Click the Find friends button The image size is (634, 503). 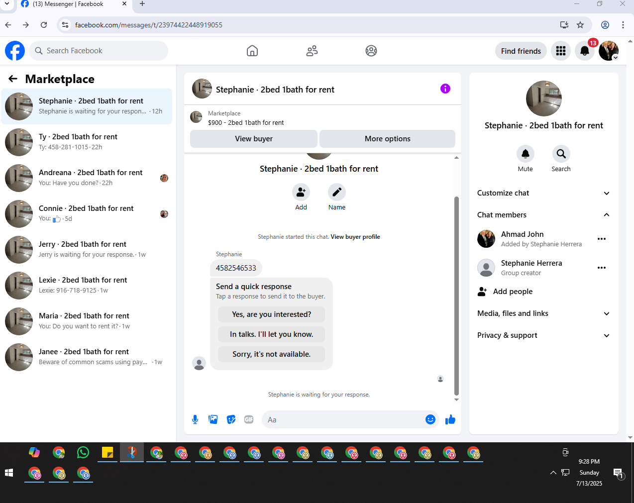click(521, 51)
